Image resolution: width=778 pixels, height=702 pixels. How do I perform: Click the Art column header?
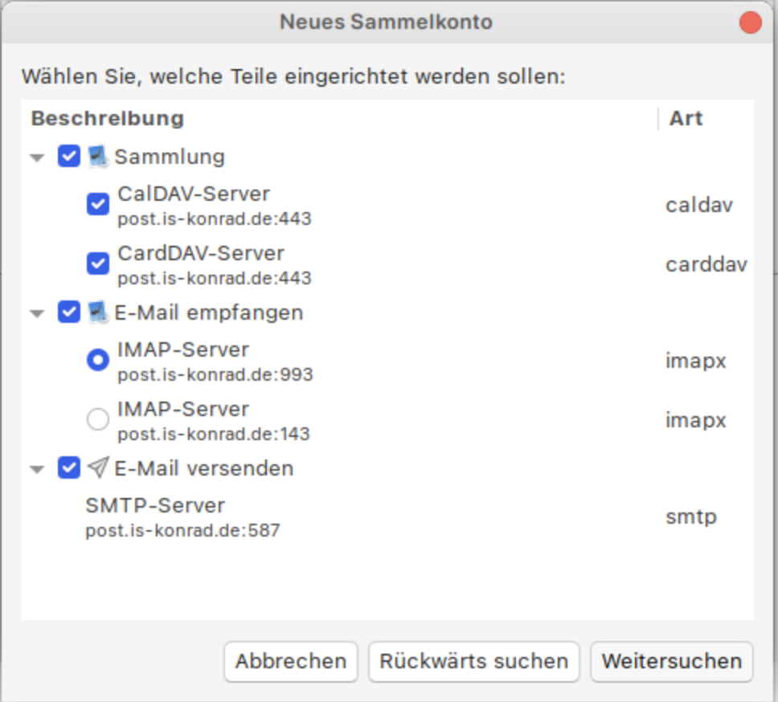(686, 119)
